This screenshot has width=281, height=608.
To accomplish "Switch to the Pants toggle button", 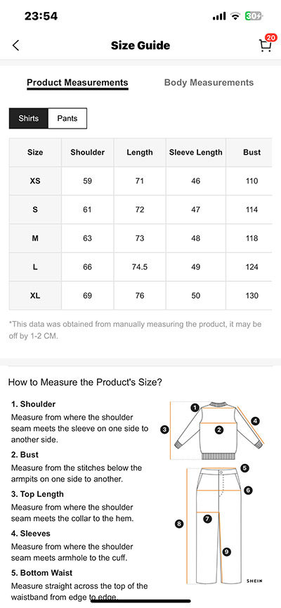I will click(x=67, y=118).
